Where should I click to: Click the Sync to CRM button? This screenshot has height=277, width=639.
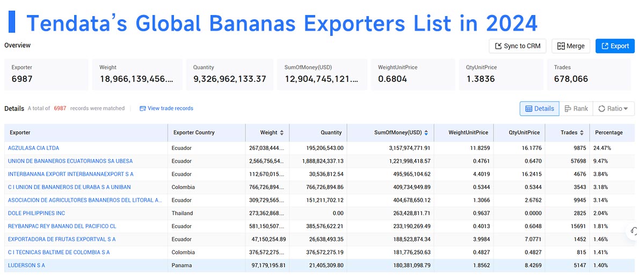[518, 46]
